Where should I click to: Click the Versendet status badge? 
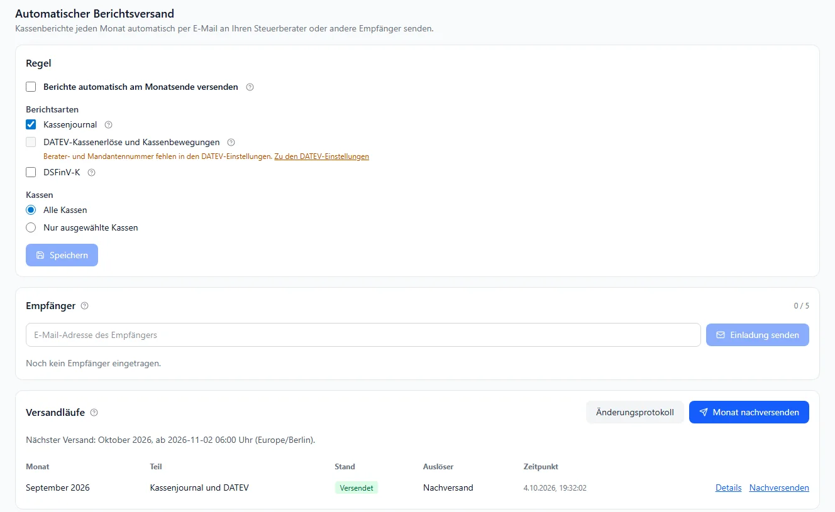click(x=357, y=488)
